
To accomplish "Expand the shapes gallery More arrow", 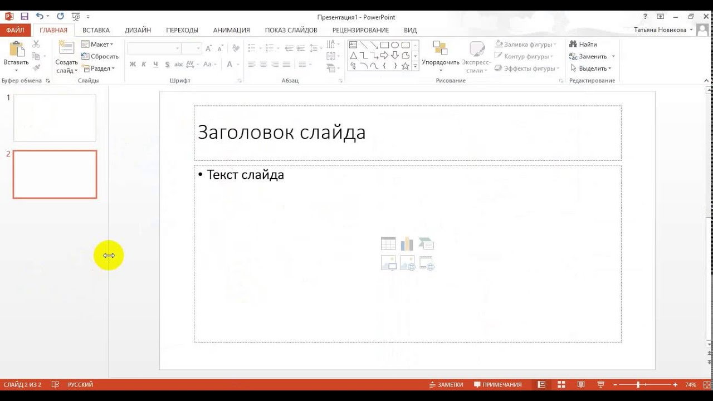I will (x=415, y=66).
